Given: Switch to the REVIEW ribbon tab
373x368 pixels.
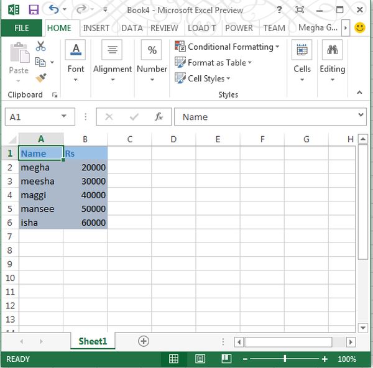Looking at the screenshot, I should point(164,28).
